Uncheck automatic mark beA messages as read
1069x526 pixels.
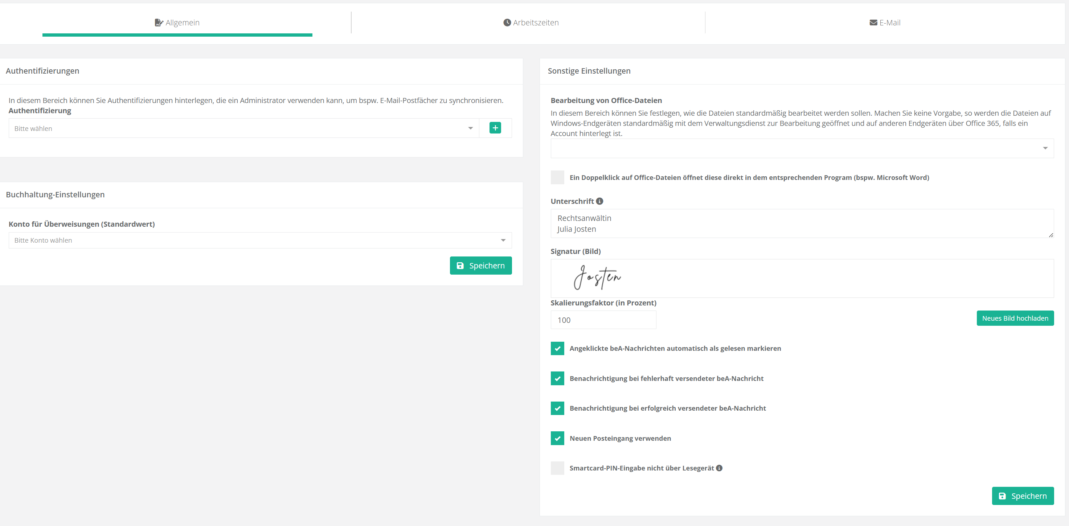coord(557,349)
